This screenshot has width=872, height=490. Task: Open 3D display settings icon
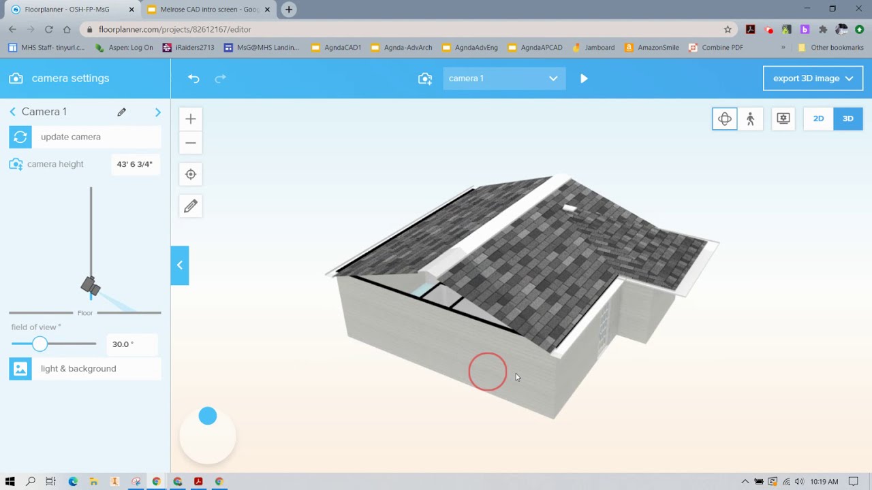[783, 118]
